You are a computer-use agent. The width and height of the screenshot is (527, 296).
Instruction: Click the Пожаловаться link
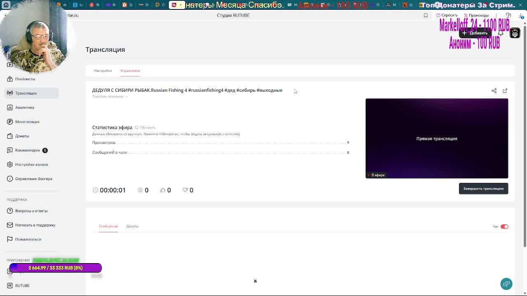point(28,239)
